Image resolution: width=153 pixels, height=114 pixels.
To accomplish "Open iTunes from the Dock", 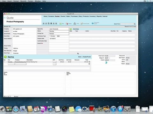I will tap(113, 109).
